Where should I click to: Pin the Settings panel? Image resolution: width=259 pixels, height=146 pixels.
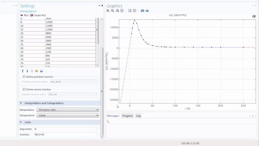[x=102, y=6]
